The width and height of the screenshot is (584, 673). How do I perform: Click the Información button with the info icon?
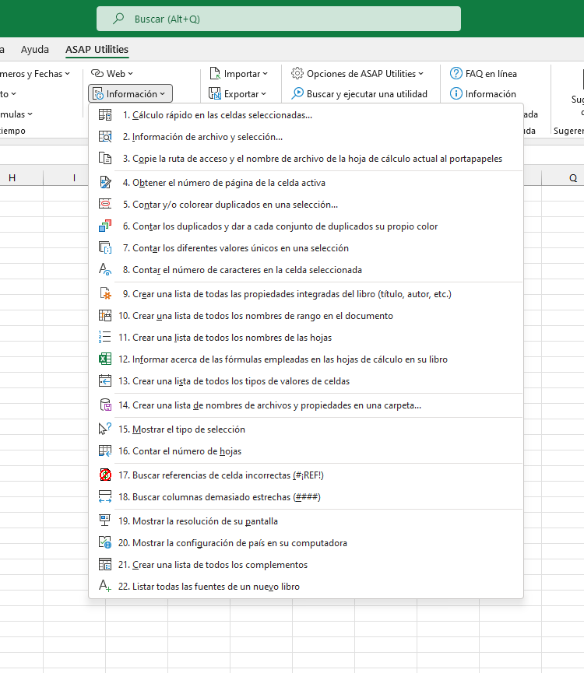pos(483,93)
